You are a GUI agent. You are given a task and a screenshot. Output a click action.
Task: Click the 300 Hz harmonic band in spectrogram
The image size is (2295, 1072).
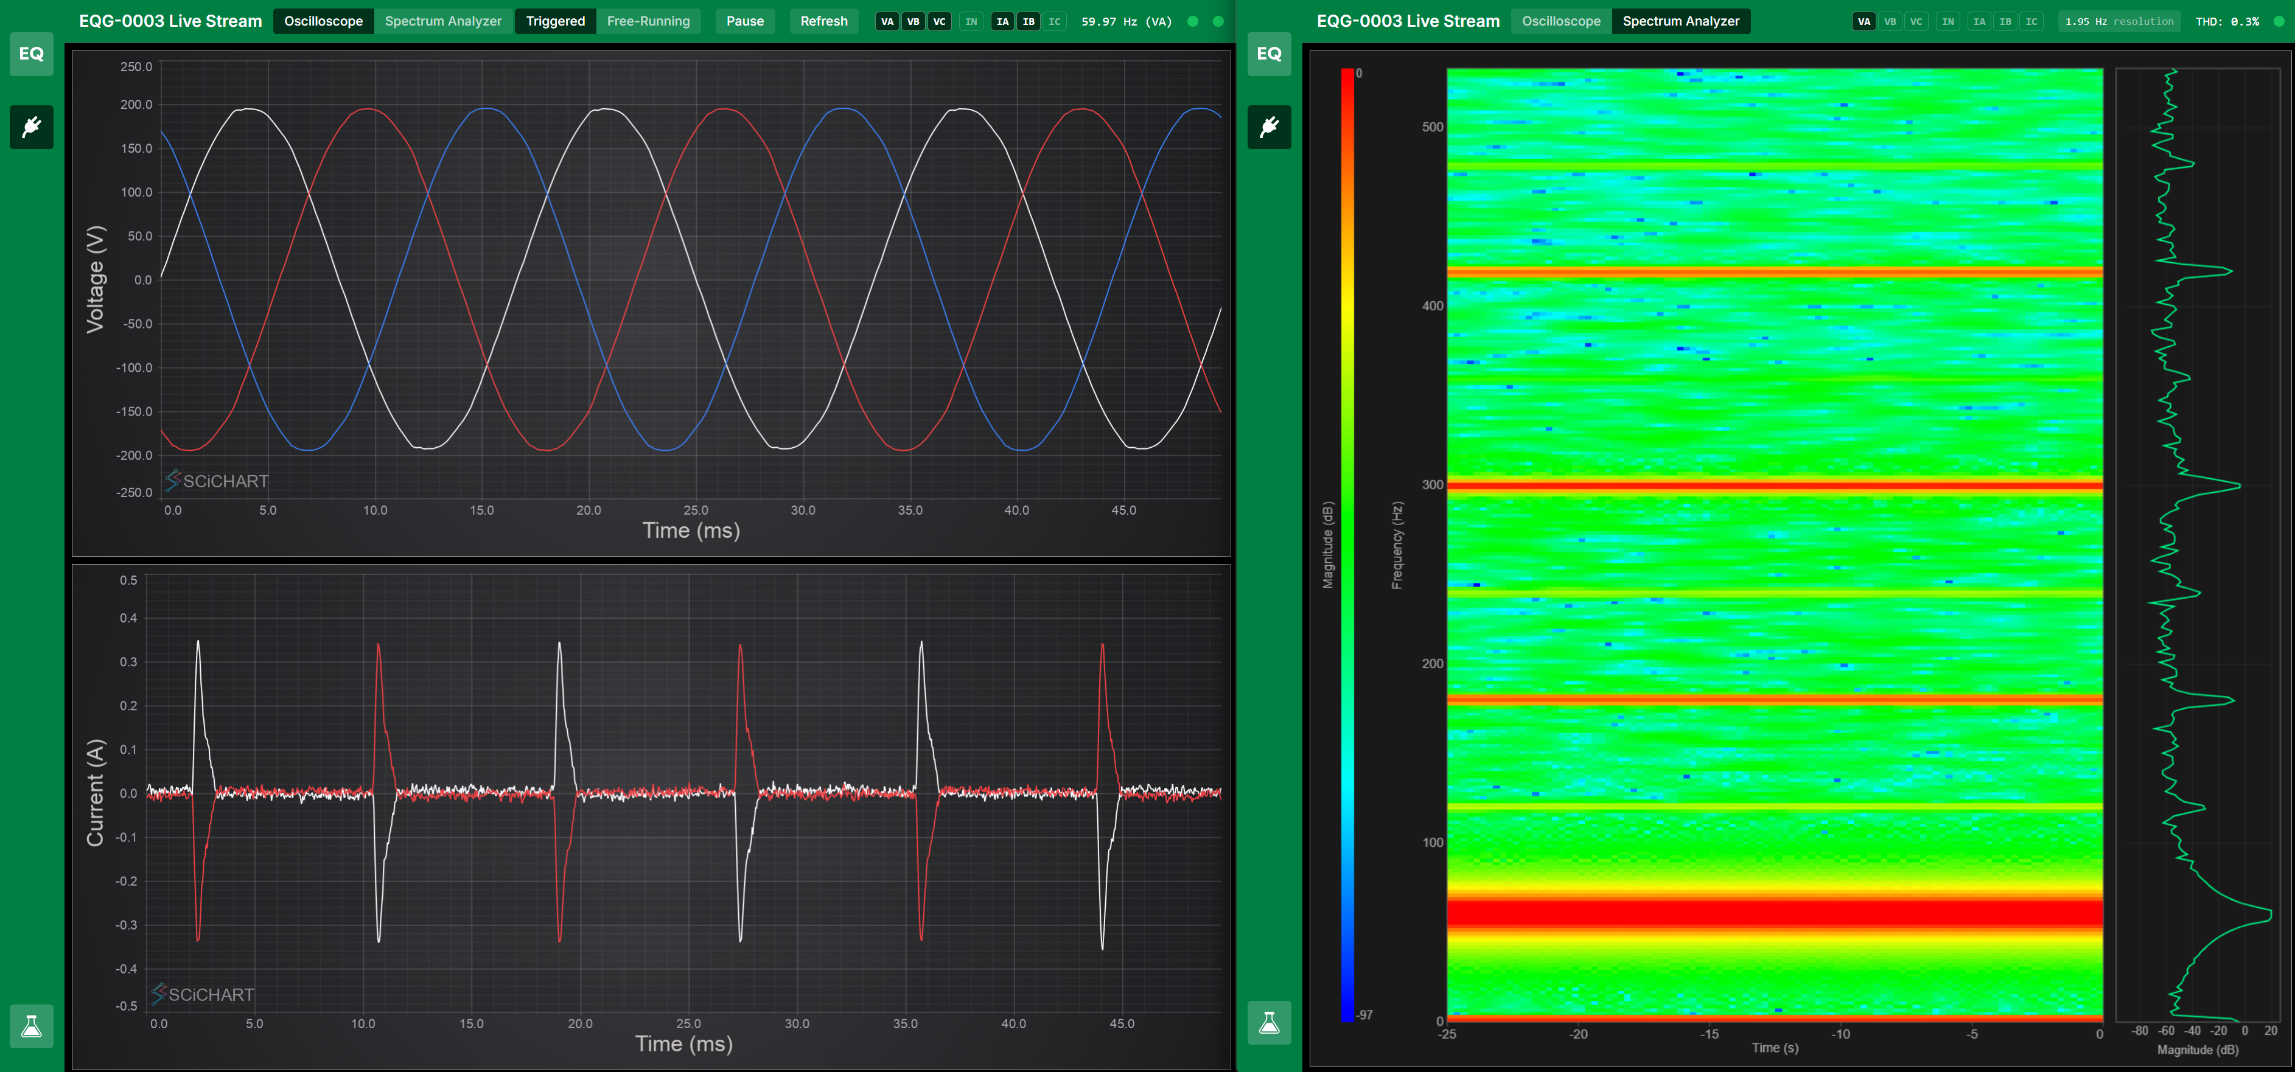pos(1775,486)
